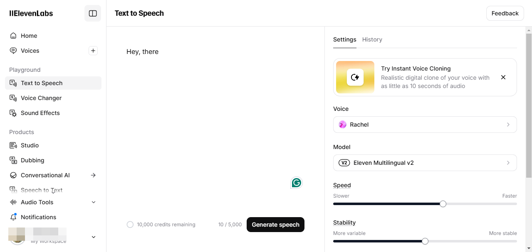Open the Sound Effects playground
532x252 pixels.
(x=40, y=113)
